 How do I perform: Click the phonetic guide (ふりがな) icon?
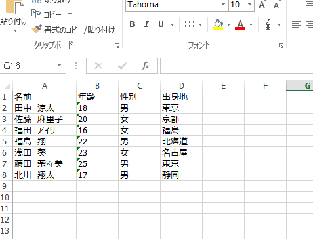pyautogui.click(x=268, y=24)
